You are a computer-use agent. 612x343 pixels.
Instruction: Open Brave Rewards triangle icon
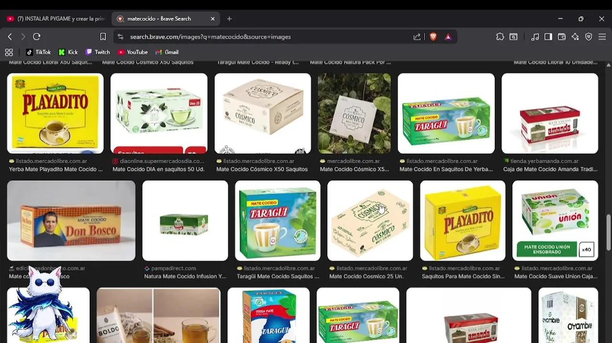[x=448, y=37]
